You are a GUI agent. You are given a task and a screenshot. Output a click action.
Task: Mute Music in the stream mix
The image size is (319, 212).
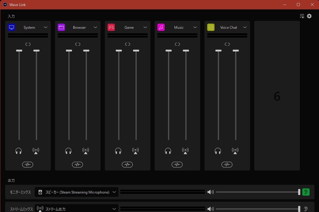click(185, 151)
